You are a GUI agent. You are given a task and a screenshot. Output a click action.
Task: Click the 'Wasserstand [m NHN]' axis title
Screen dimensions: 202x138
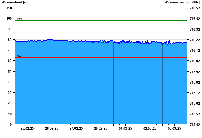[182, 2]
